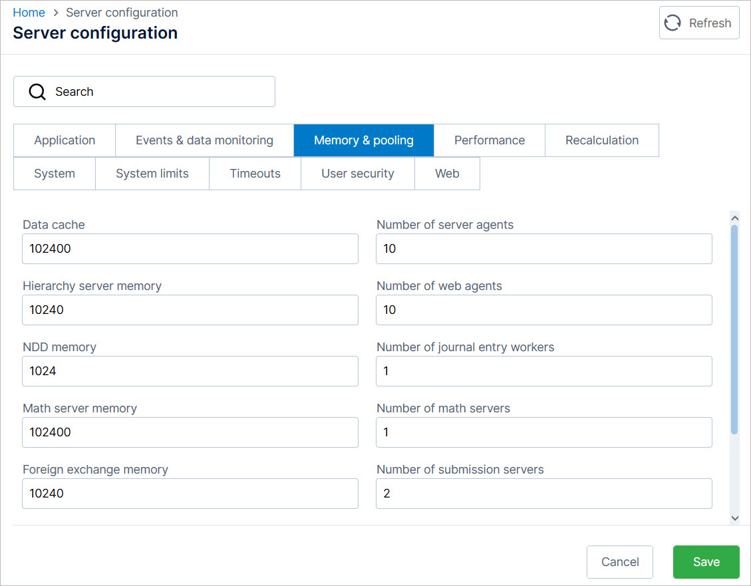Cancel the configuration changes
This screenshot has width=751, height=586.
pyautogui.click(x=619, y=561)
